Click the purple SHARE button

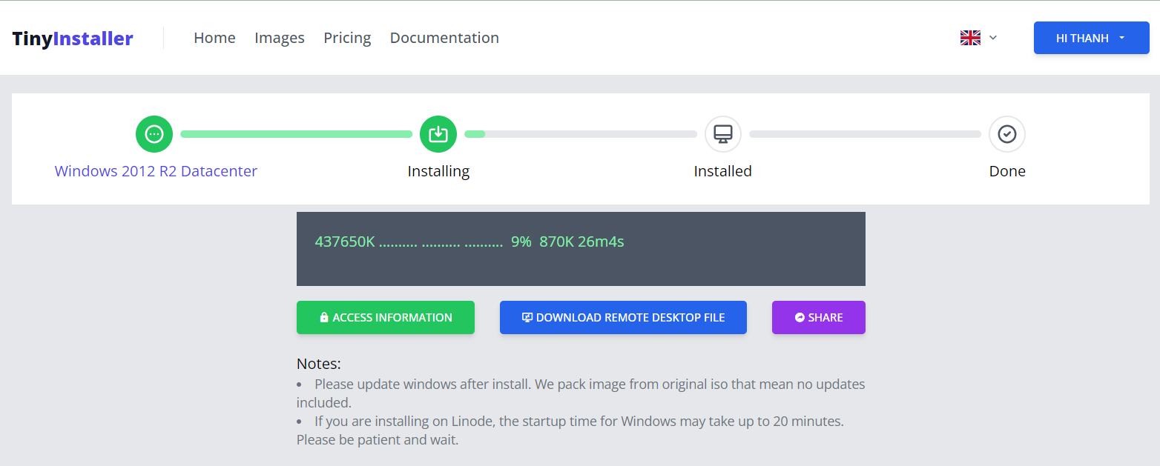click(x=819, y=317)
